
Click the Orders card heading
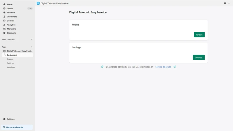click(x=76, y=25)
